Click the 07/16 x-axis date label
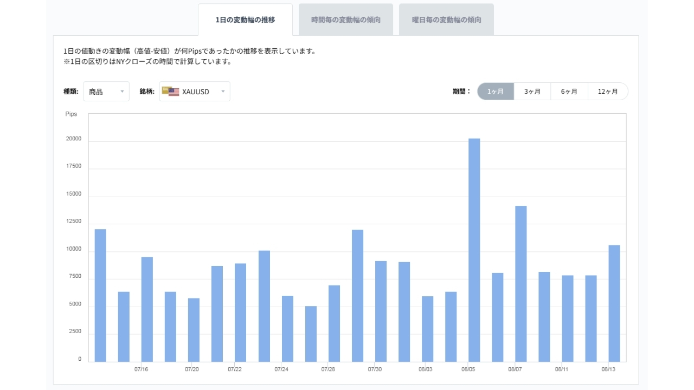Viewport: 694px width, 390px height. pyautogui.click(x=141, y=369)
